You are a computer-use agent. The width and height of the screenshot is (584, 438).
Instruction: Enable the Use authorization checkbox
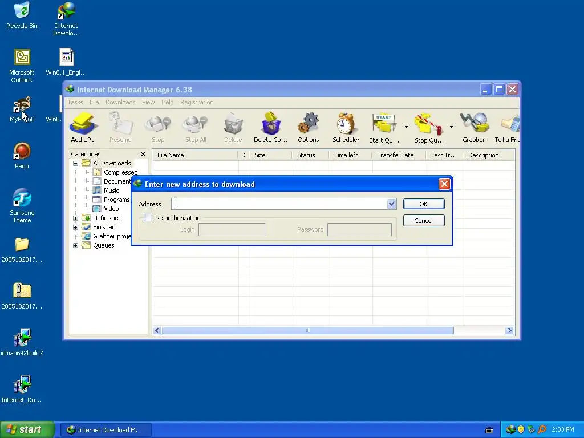148,217
